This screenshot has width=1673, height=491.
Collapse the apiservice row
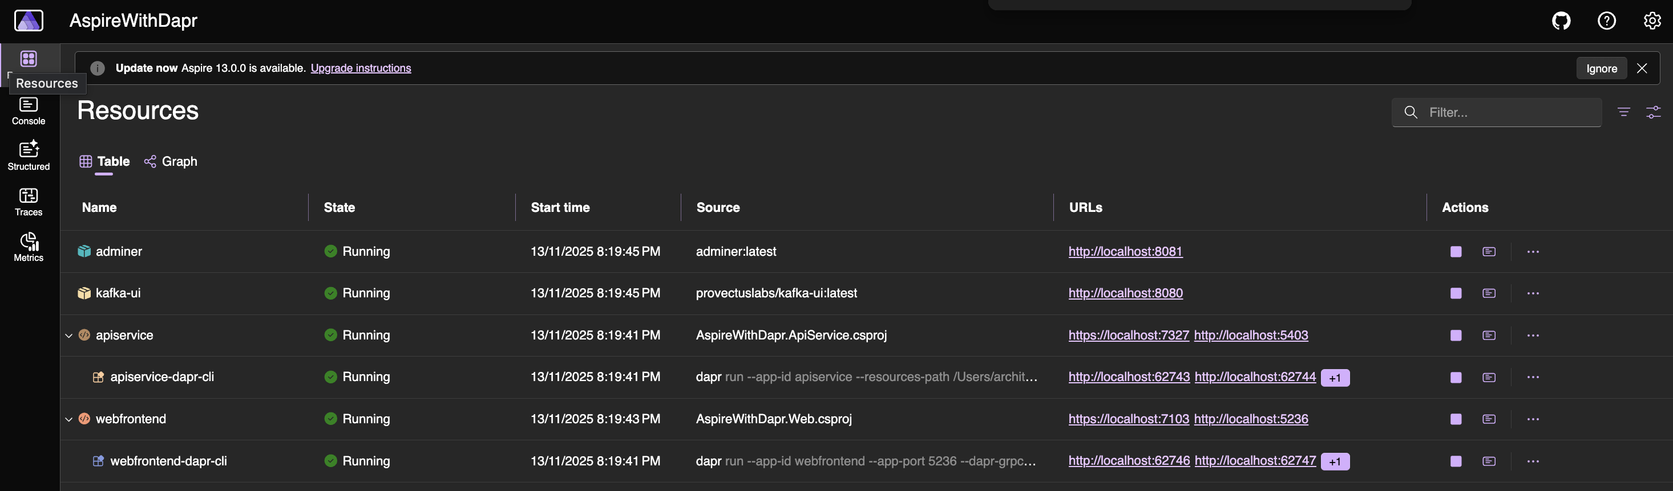tap(69, 335)
